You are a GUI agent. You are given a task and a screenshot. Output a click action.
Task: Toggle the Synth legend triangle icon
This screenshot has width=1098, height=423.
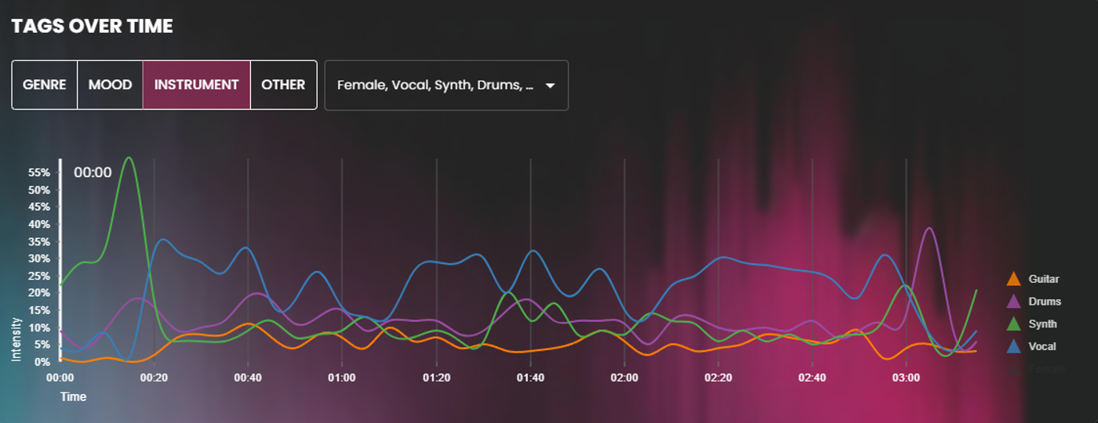click(1013, 324)
